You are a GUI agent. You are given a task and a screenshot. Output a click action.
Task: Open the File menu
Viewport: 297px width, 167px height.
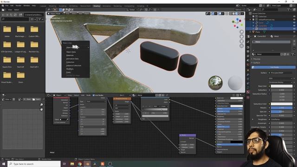(x=7, y=6)
